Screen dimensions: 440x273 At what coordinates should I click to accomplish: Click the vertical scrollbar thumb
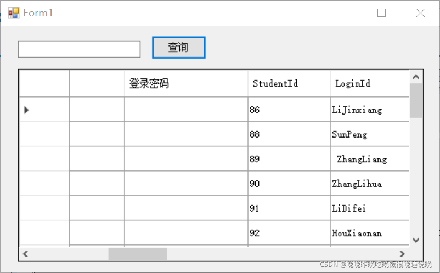coord(416,101)
